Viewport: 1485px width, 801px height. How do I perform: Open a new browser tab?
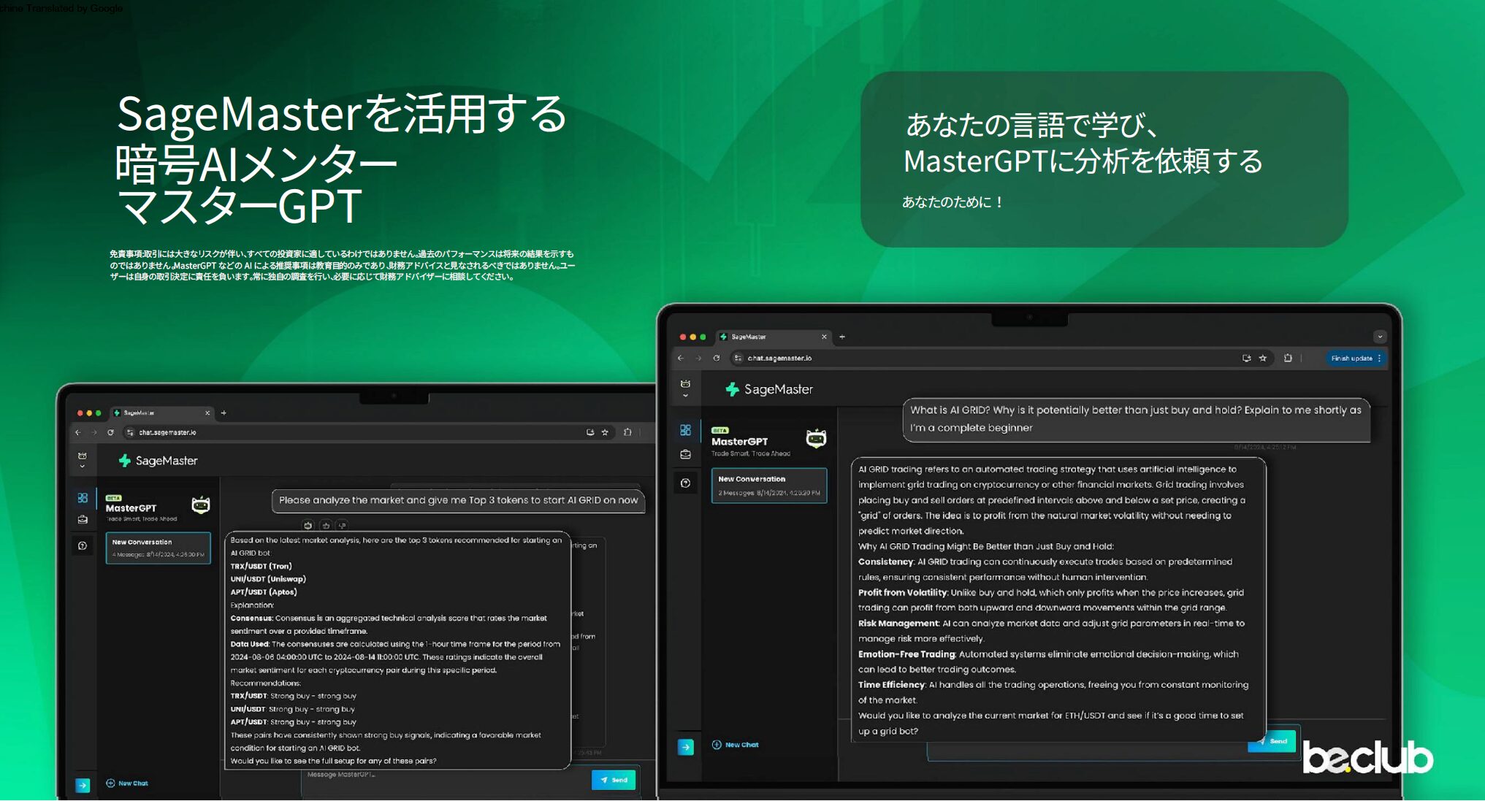point(841,337)
